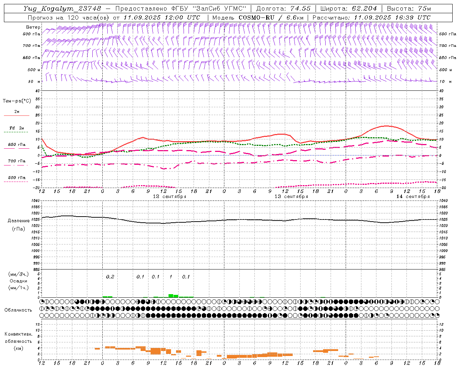Click the timestamp "Рассчитано: 11.09.2025 16:39 UTC"
Viewport: 458px width, 366px height.
pos(371,18)
